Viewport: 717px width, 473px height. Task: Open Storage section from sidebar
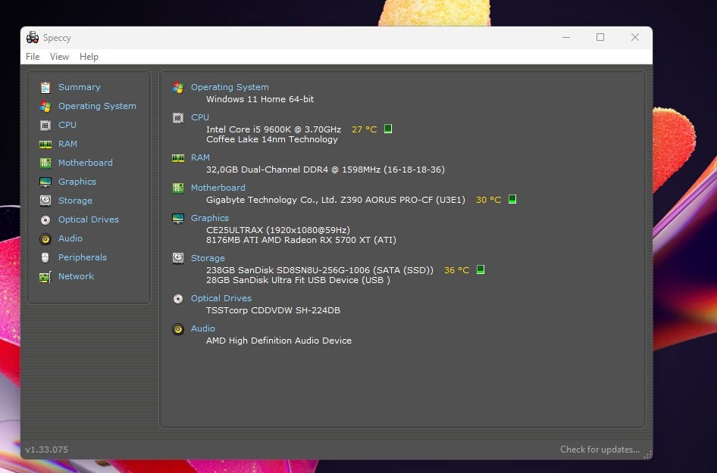[x=76, y=201]
